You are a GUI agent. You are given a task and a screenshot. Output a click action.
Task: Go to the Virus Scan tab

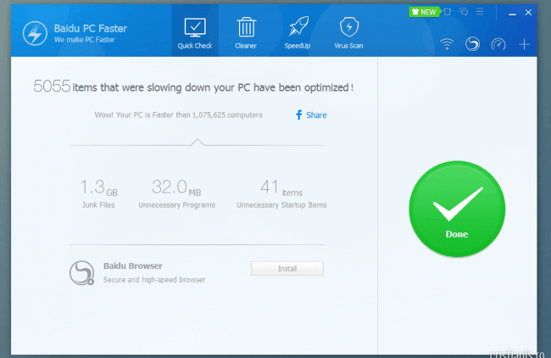click(348, 33)
